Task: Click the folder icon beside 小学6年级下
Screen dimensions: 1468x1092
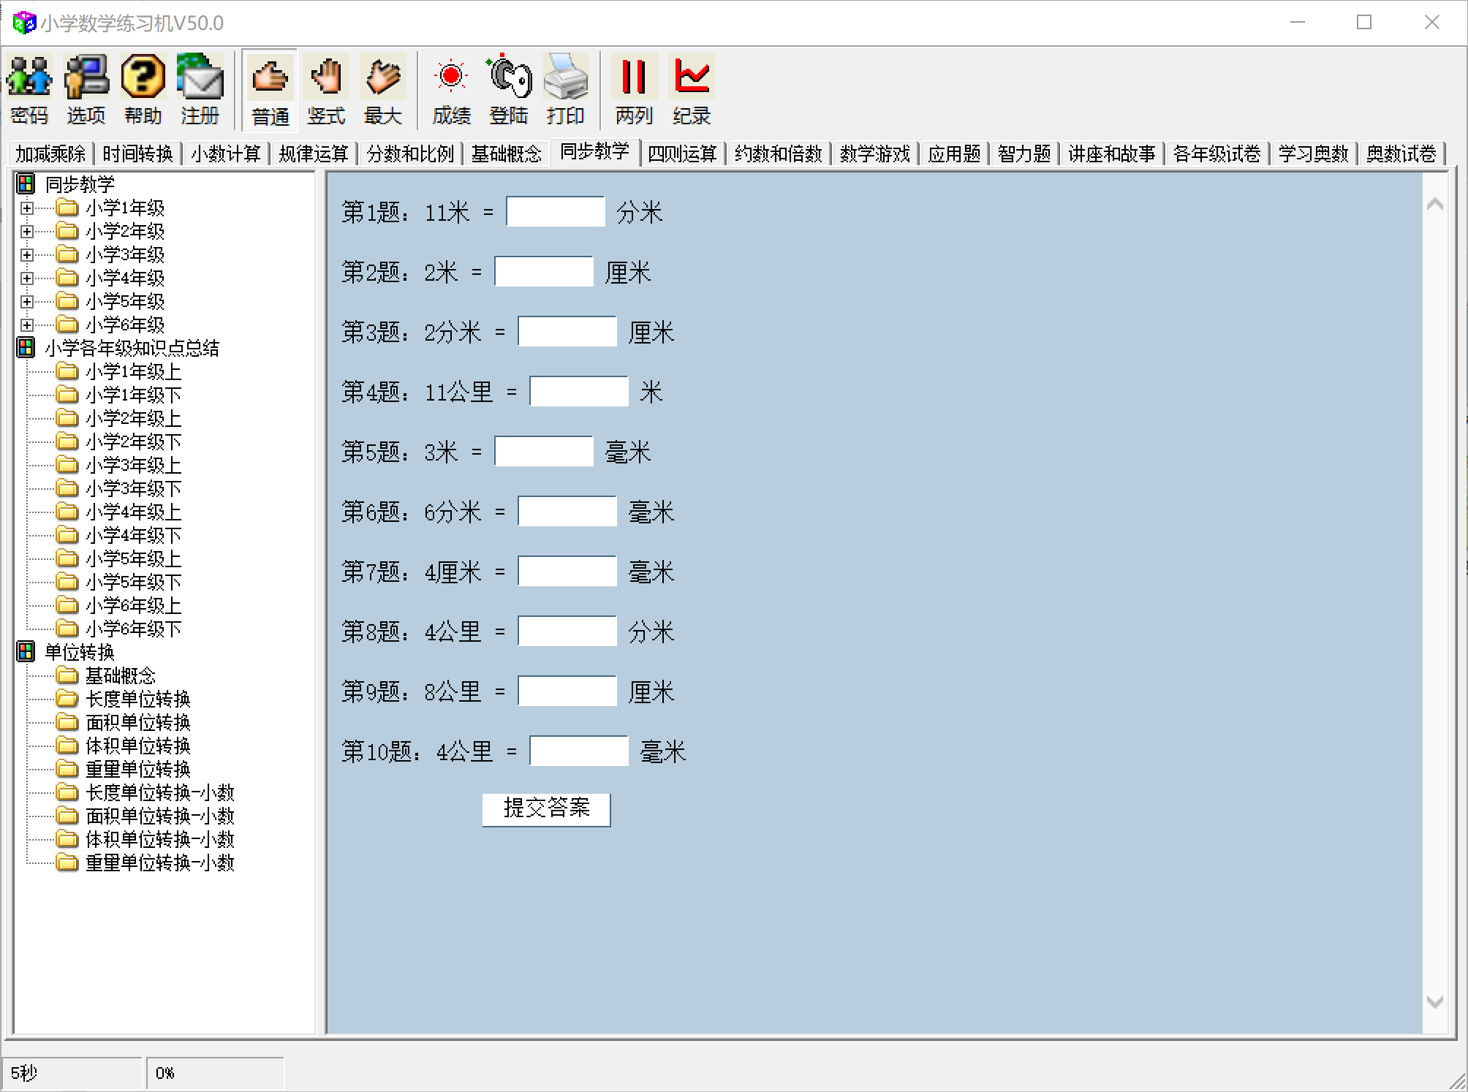Action: point(67,629)
